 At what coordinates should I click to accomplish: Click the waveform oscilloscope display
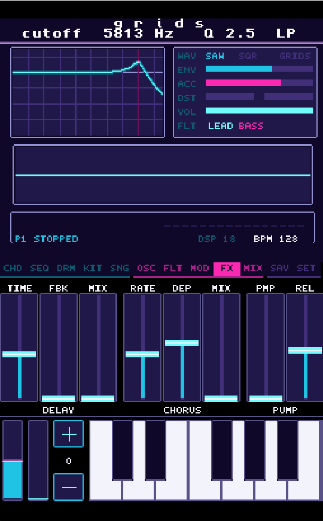coord(163,174)
